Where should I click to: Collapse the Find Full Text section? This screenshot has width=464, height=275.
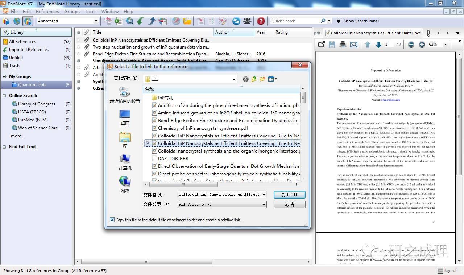click(x=5, y=147)
